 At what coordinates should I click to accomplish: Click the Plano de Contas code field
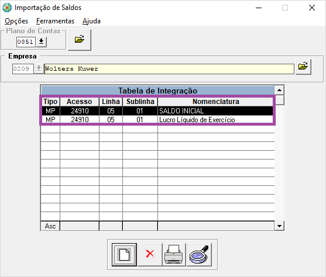26,41
